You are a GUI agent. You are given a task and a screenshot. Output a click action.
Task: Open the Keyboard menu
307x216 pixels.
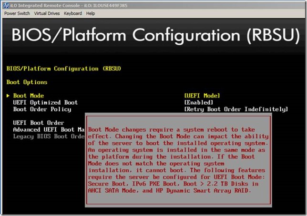coord(73,13)
